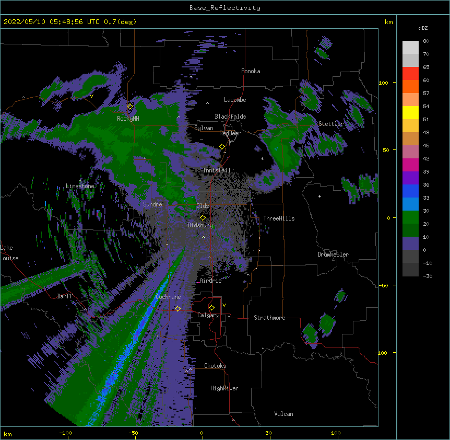450x440 pixels.
Task: Click the yellow diamond marker by RockyMH
Action: click(131, 107)
